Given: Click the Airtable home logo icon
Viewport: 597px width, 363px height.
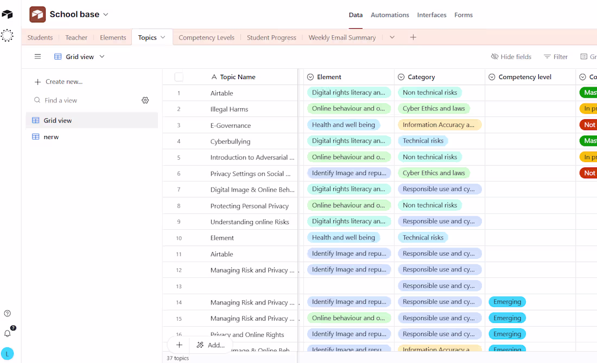Looking at the screenshot, I should point(7,15).
